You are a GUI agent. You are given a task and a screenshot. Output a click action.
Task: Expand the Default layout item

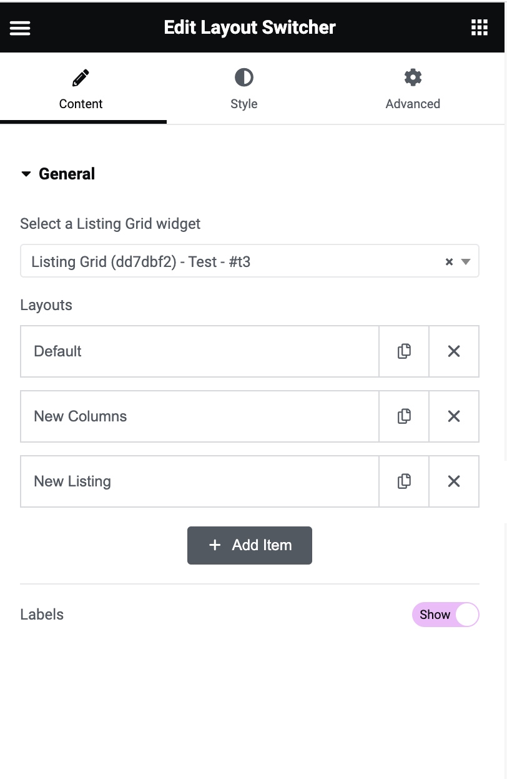(x=199, y=351)
